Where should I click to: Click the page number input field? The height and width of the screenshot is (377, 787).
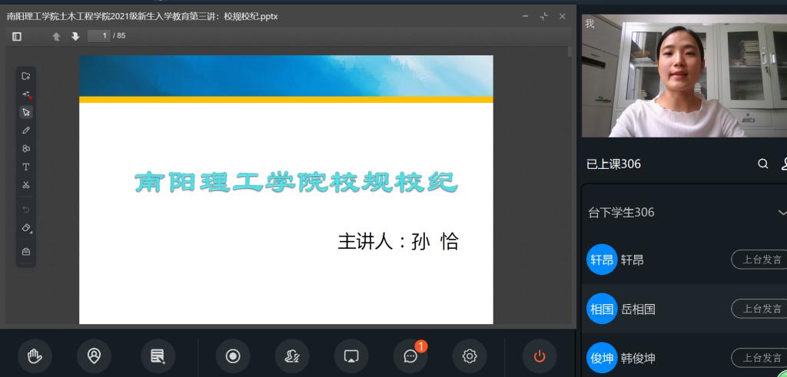coord(99,36)
